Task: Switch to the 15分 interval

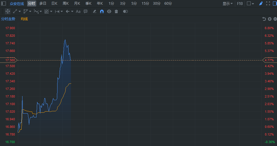Action: [x=145, y=4]
